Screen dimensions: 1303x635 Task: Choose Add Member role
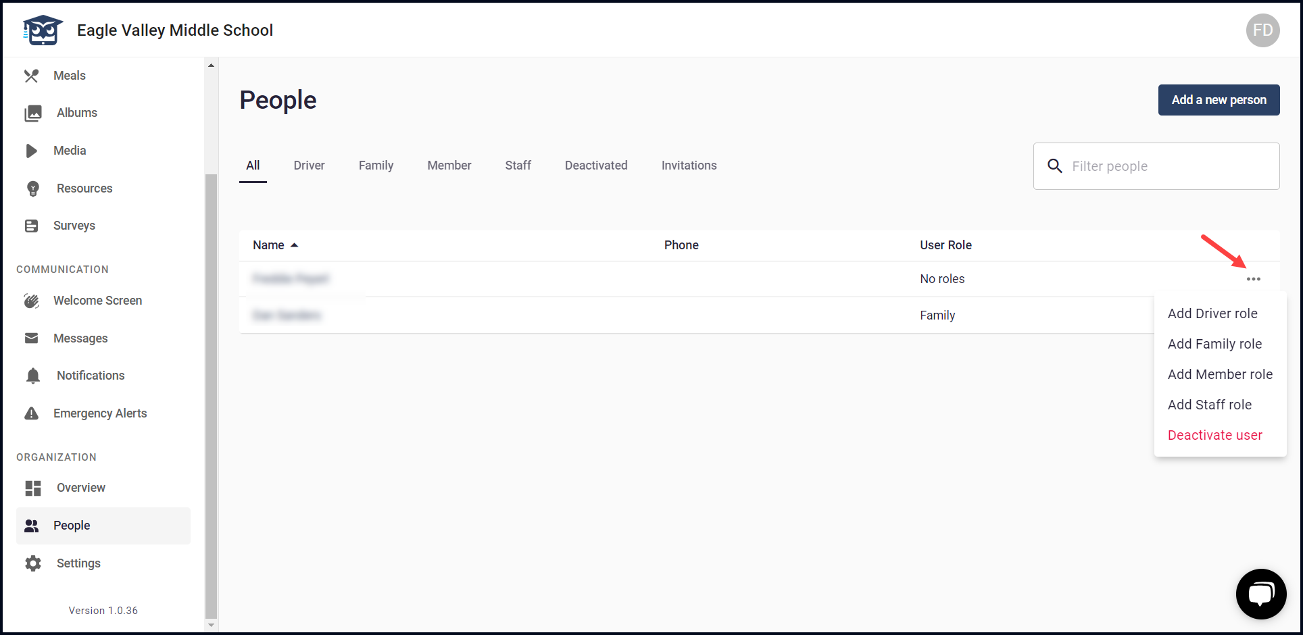pos(1220,374)
